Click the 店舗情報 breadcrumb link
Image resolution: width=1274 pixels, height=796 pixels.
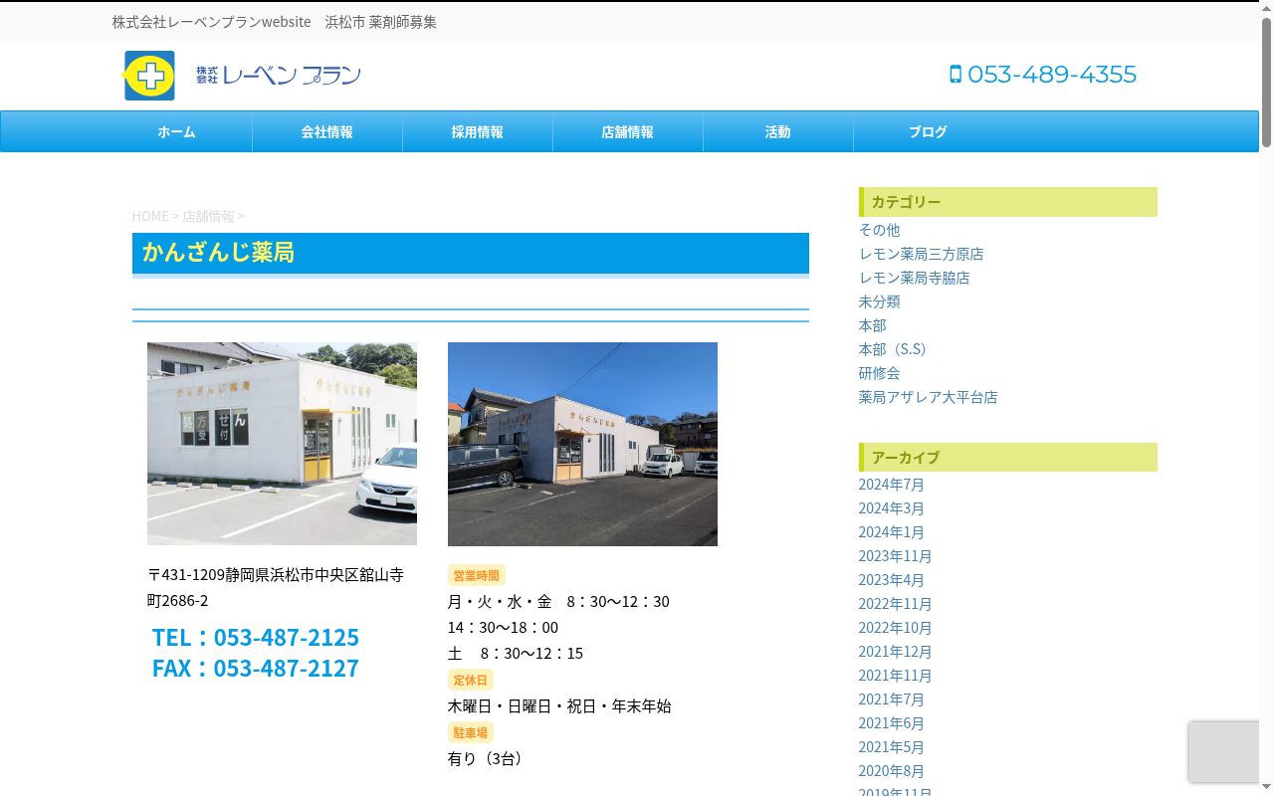[x=208, y=216]
